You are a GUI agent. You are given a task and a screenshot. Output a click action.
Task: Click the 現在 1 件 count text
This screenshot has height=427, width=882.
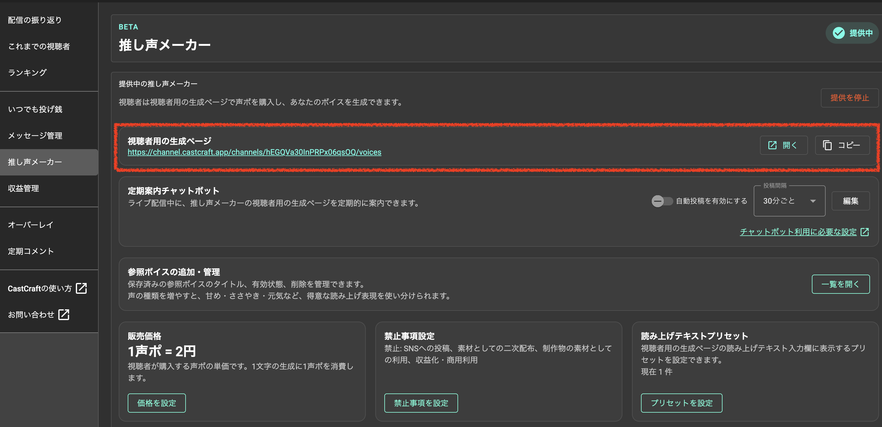[657, 372]
